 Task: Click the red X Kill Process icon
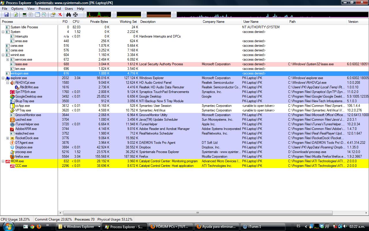[x=60, y=15]
